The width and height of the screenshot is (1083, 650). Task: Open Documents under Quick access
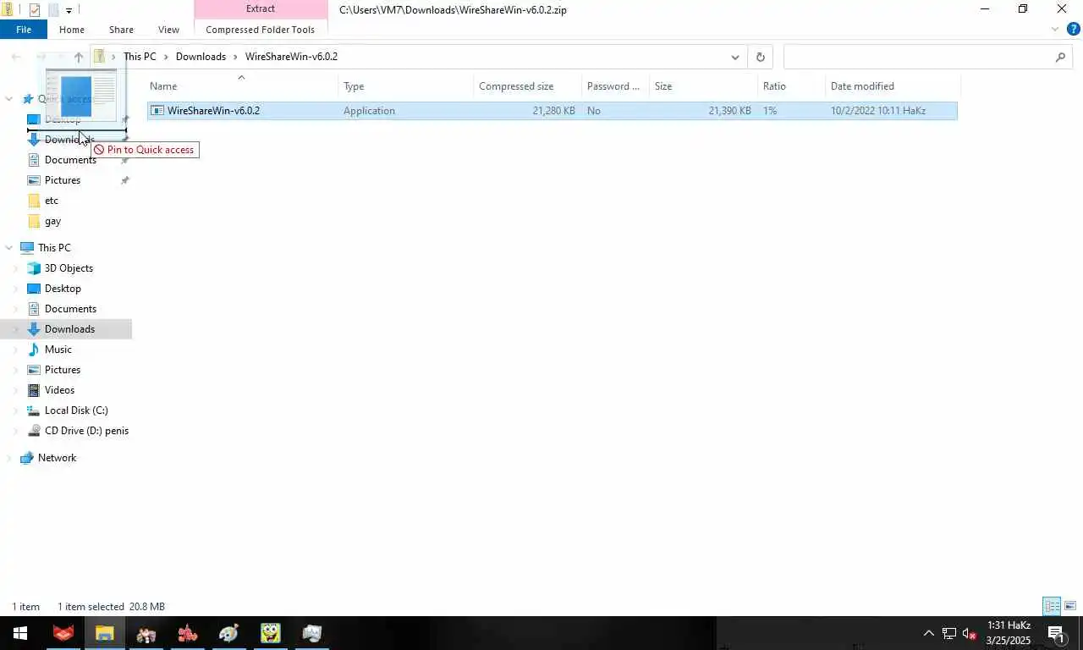[x=70, y=160]
